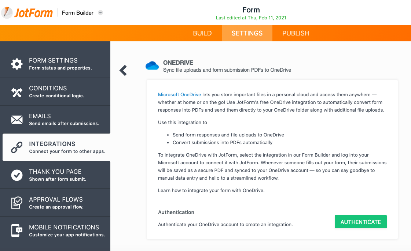Click the Conditions crossed-arrows icon

(17, 92)
